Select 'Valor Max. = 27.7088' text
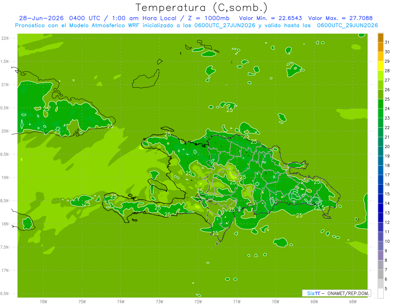396x306 pixels. click(341, 18)
